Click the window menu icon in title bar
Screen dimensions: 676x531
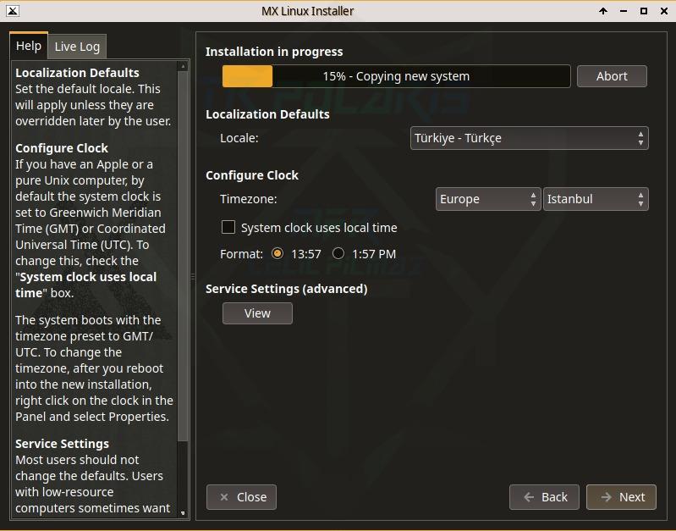12,11
